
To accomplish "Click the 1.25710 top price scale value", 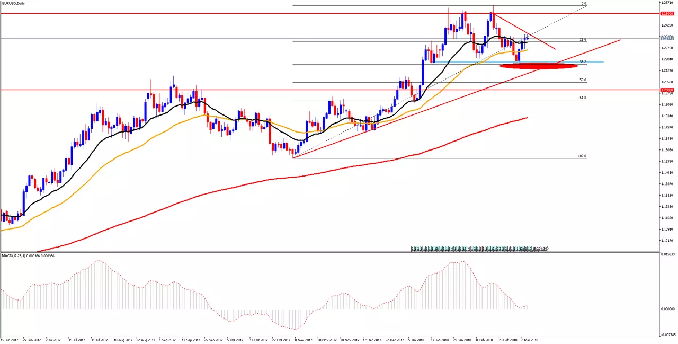I will pos(667,2).
